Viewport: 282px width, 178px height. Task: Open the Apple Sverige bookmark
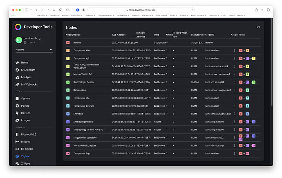coord(161,15)
